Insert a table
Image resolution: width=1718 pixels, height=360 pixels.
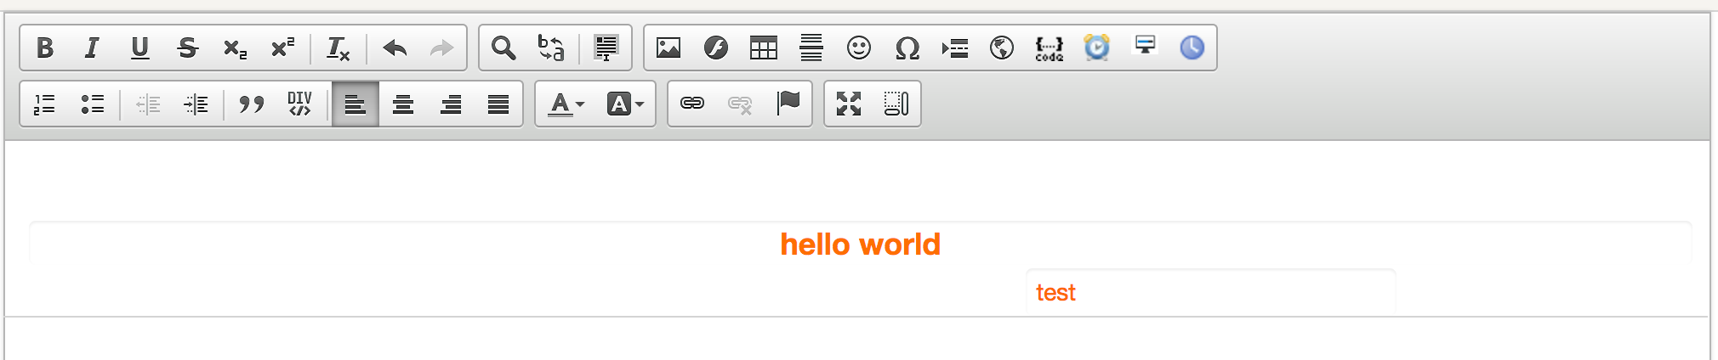pyautogui.click(x=764, y=48)
